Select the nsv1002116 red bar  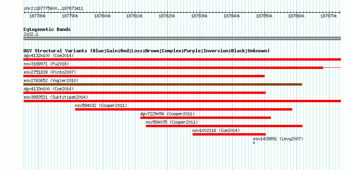pyautogui.click(x=229, y=134)
